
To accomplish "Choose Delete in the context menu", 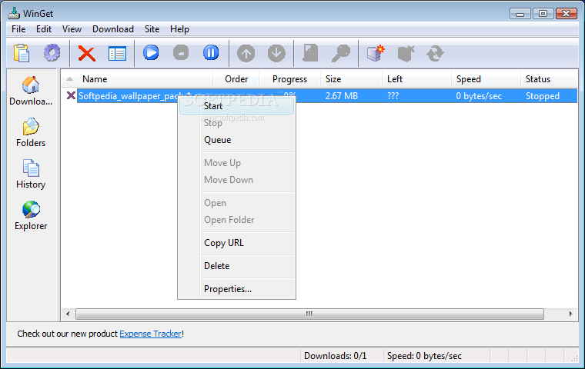I will pos(236,266).
